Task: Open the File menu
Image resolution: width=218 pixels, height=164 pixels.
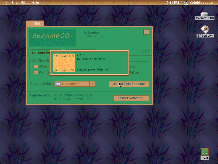Action: [15, 3]
